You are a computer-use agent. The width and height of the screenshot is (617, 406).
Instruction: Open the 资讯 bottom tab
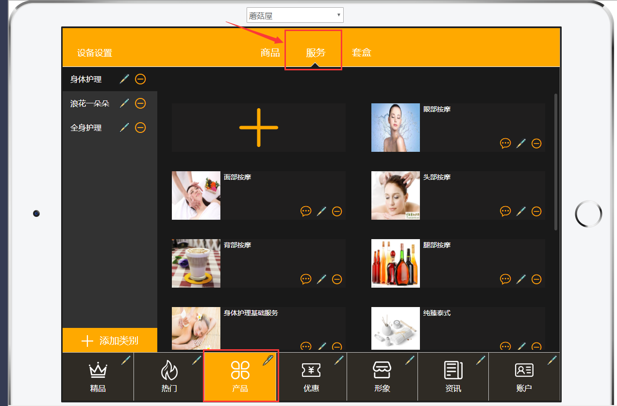(453, 377)
